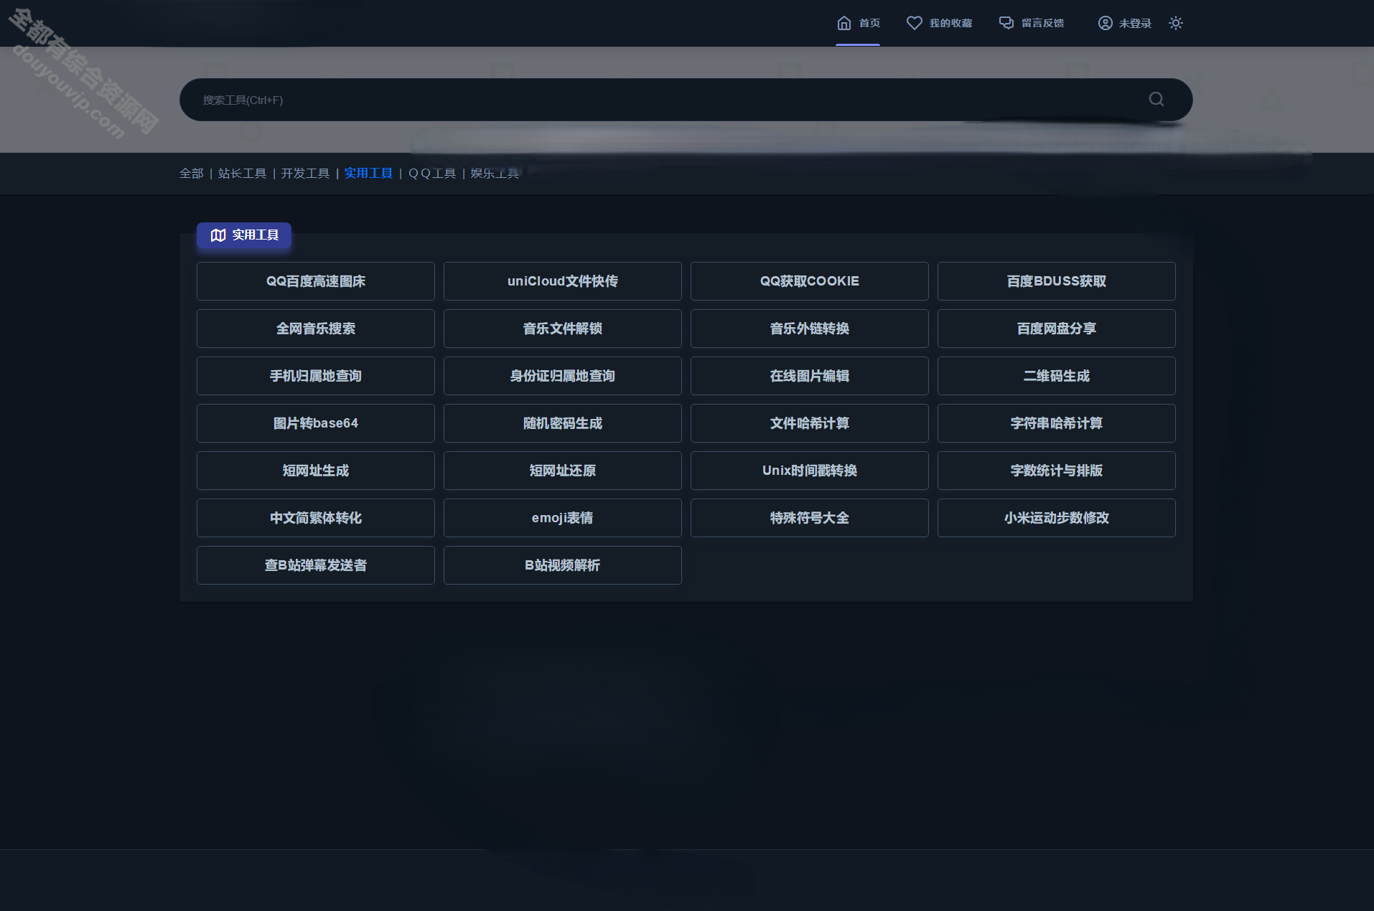This screenshot has height=911, width=1374.
Task: Click the chat bubbles feedback icon
Action: click(x=1006, y=23)
